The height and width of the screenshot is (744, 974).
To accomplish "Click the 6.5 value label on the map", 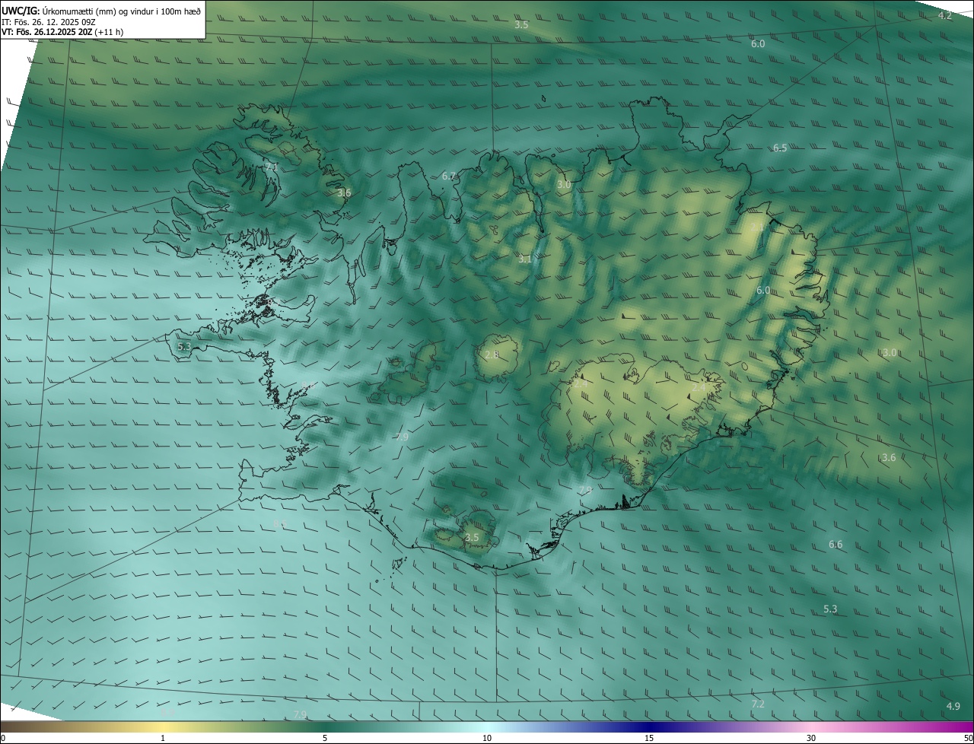I will coord(780,148).
